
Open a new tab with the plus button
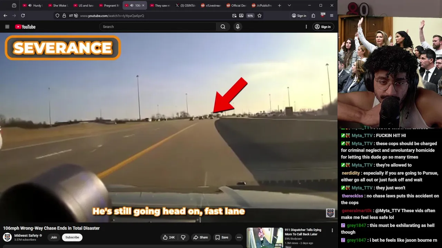tap(279, 6)
